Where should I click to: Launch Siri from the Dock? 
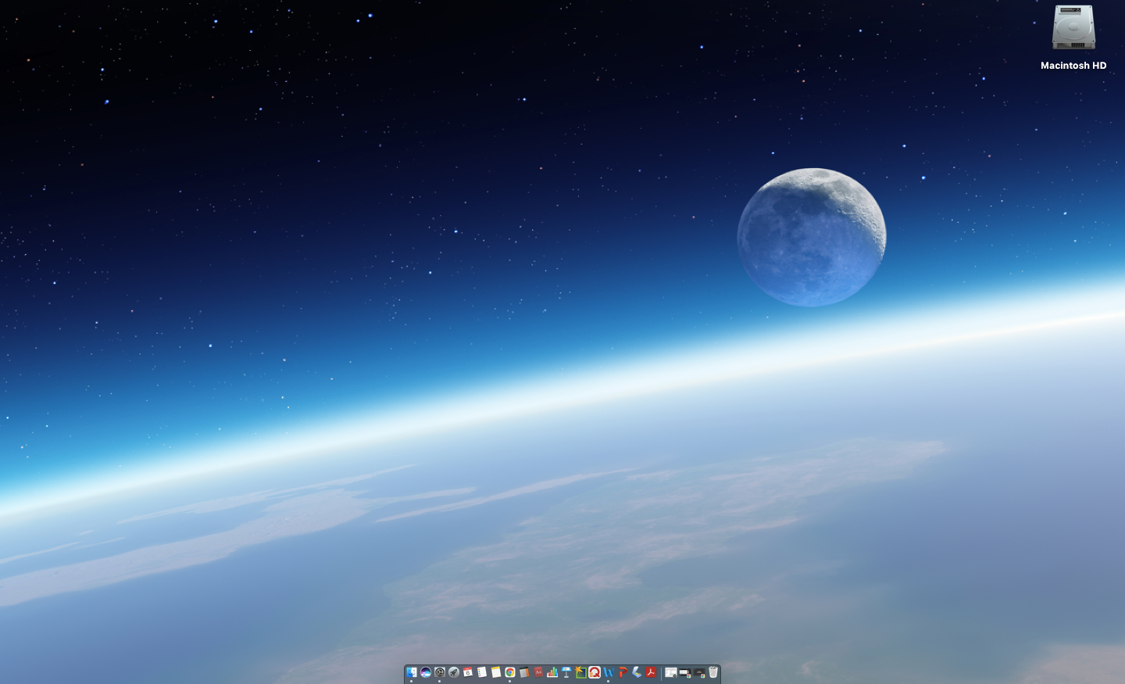tap(426, 672)
